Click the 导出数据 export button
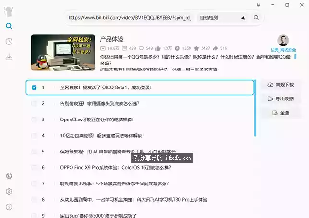 (x=281, y=98)
